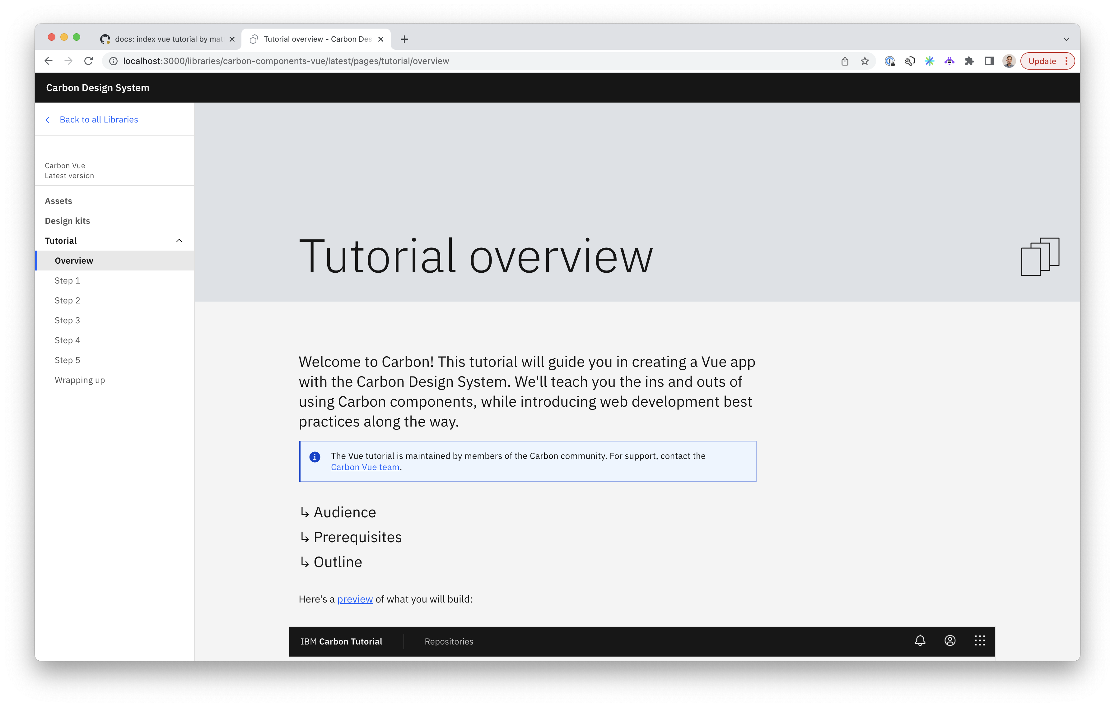
Task: Open the tab search dropdown chevron
Action: [1066, 39]
